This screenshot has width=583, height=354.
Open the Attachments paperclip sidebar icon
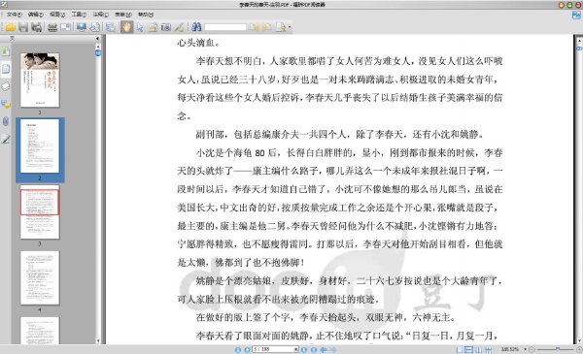pos(6,121)
